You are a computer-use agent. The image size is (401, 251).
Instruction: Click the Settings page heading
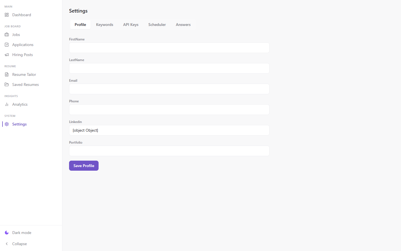(78, 11)
